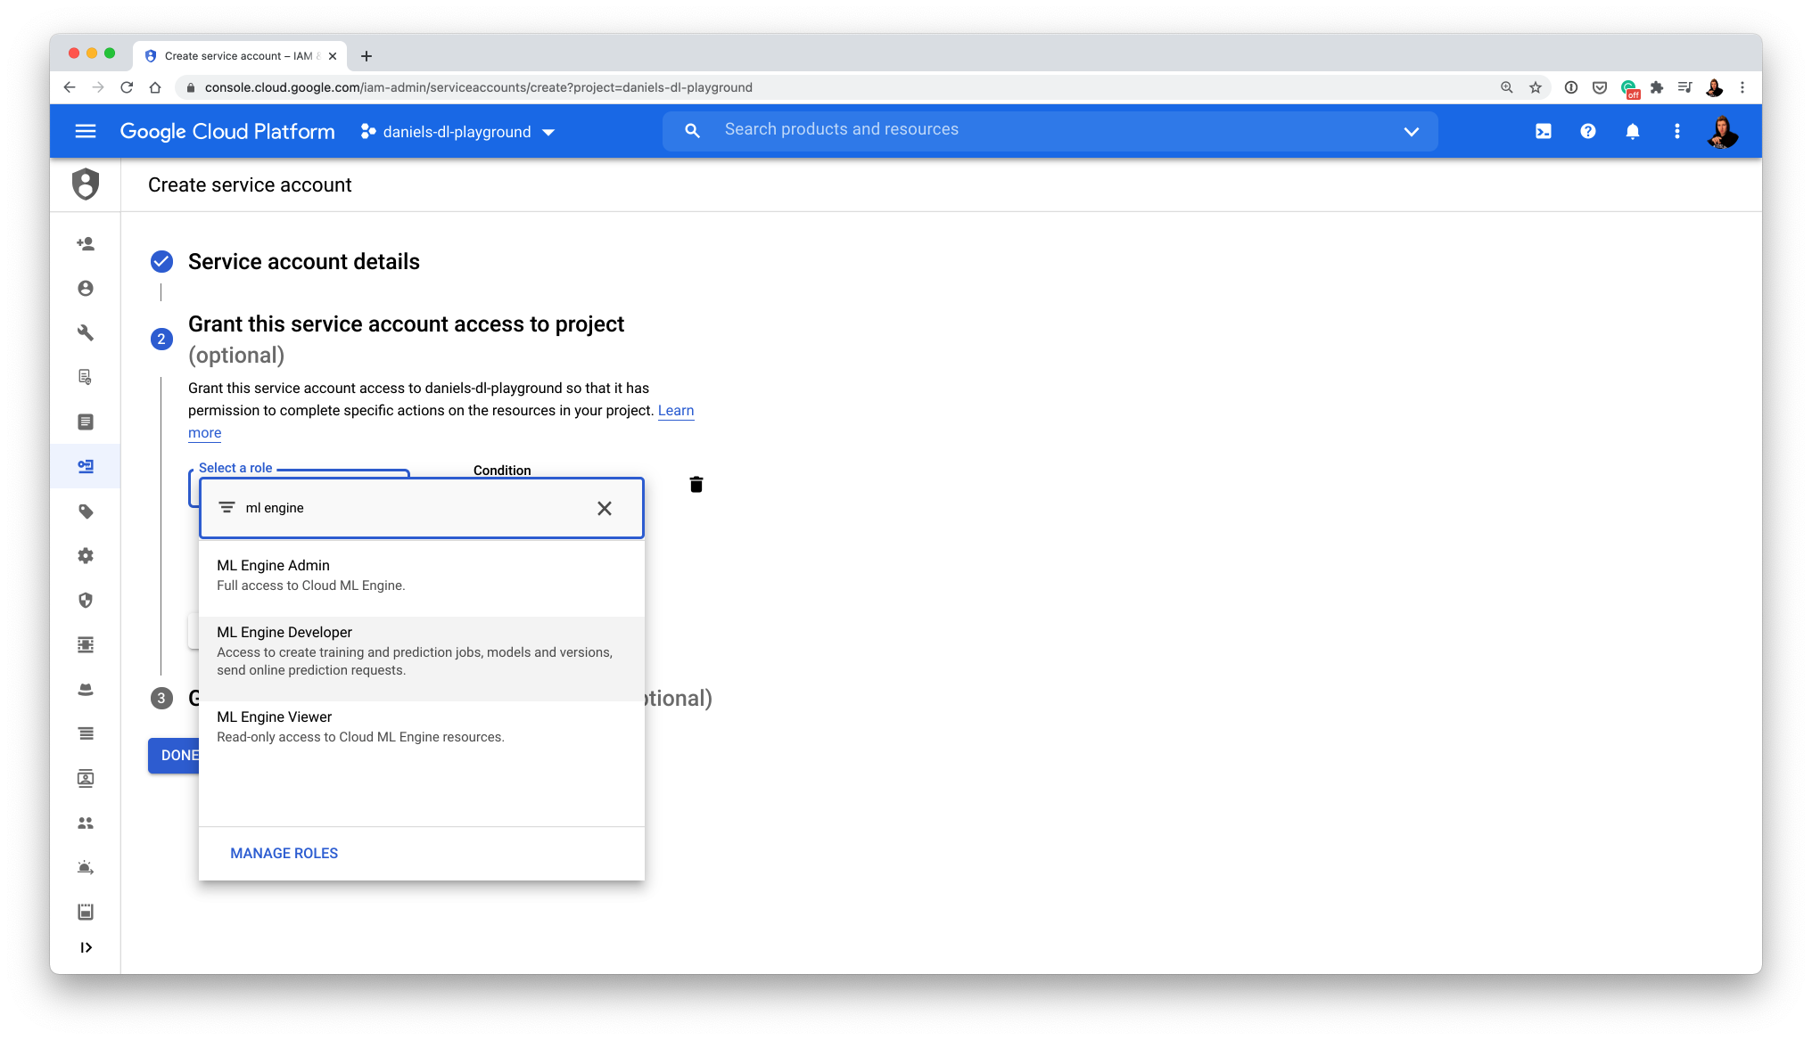Open notifications bell
Viewport: 1812px width, 1040px height.
point(1632,131)
